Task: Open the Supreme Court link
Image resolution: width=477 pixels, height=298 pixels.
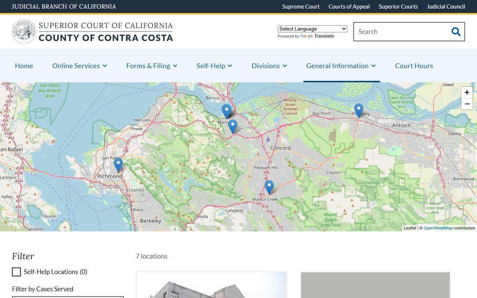Action: tap(301, 6)
